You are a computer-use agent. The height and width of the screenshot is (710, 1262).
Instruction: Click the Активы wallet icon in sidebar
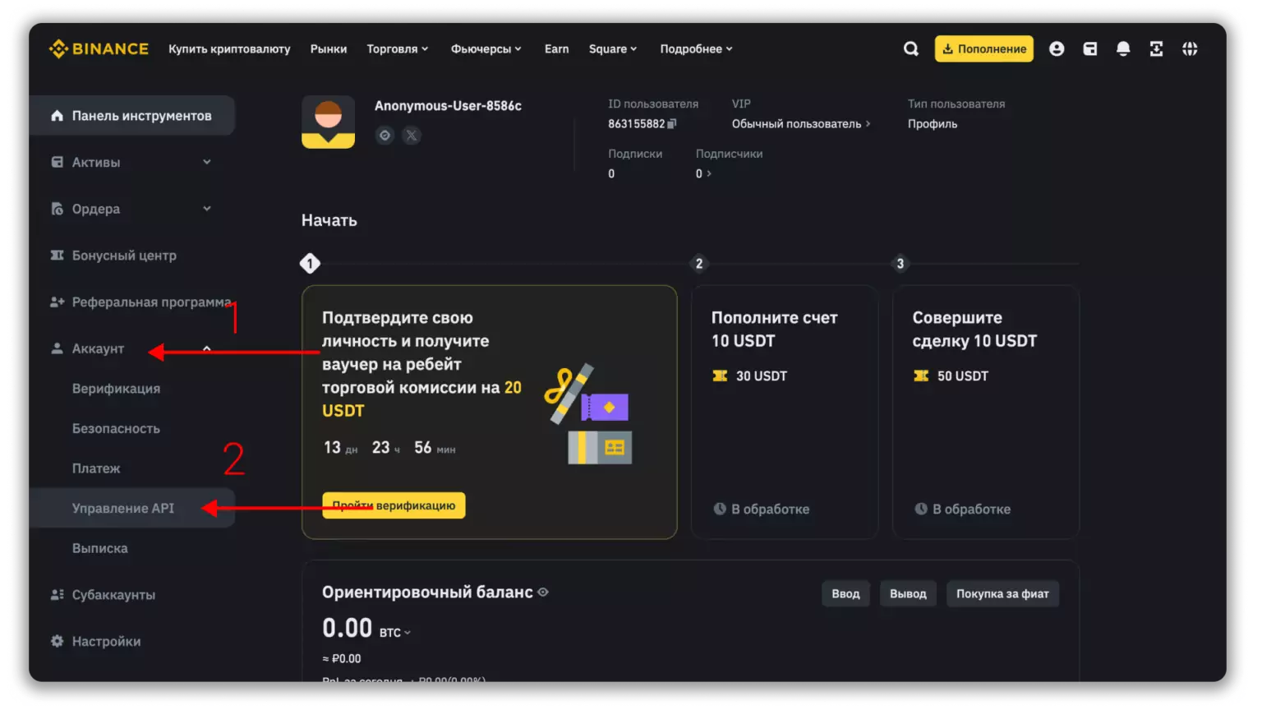57,162
